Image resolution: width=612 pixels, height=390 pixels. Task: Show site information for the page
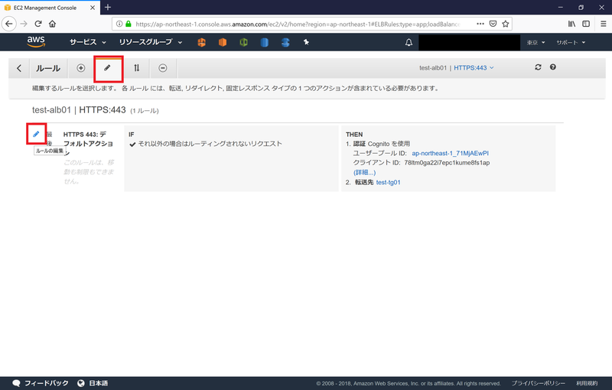(119, 24)
